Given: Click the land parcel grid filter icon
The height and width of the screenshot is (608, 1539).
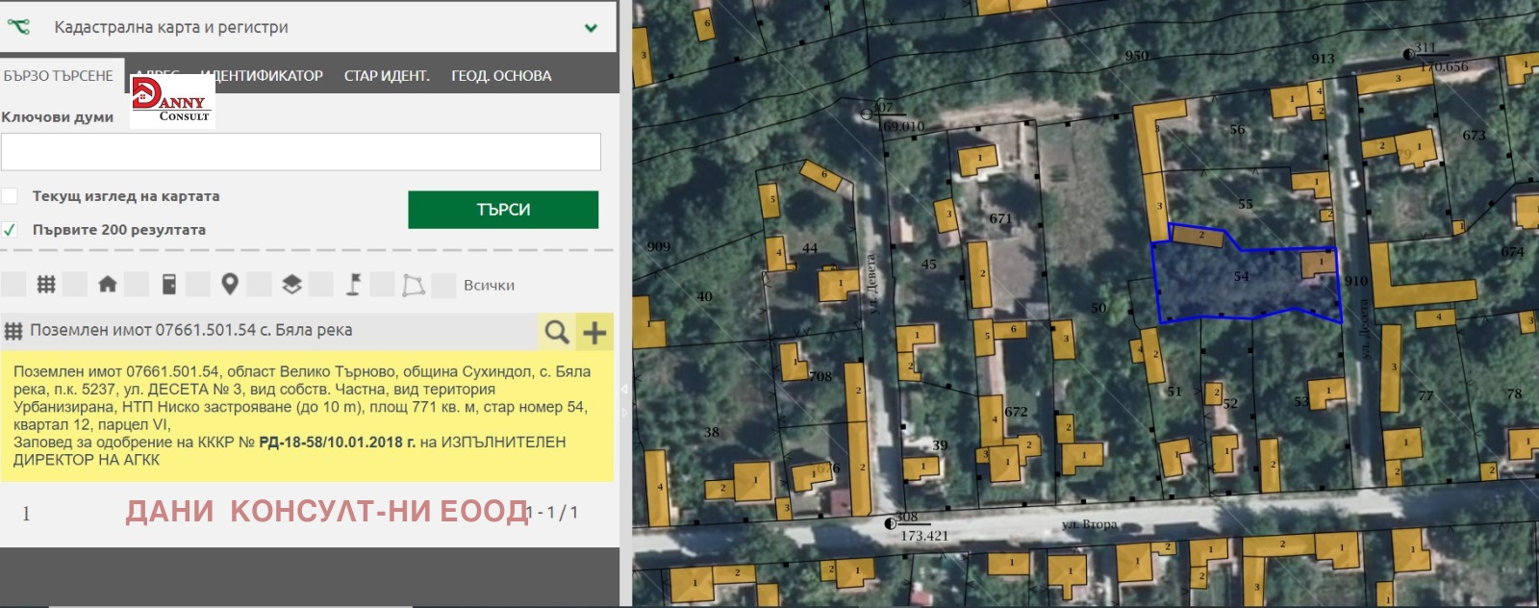Looking at the screenshot, I should tap(45, 285).
